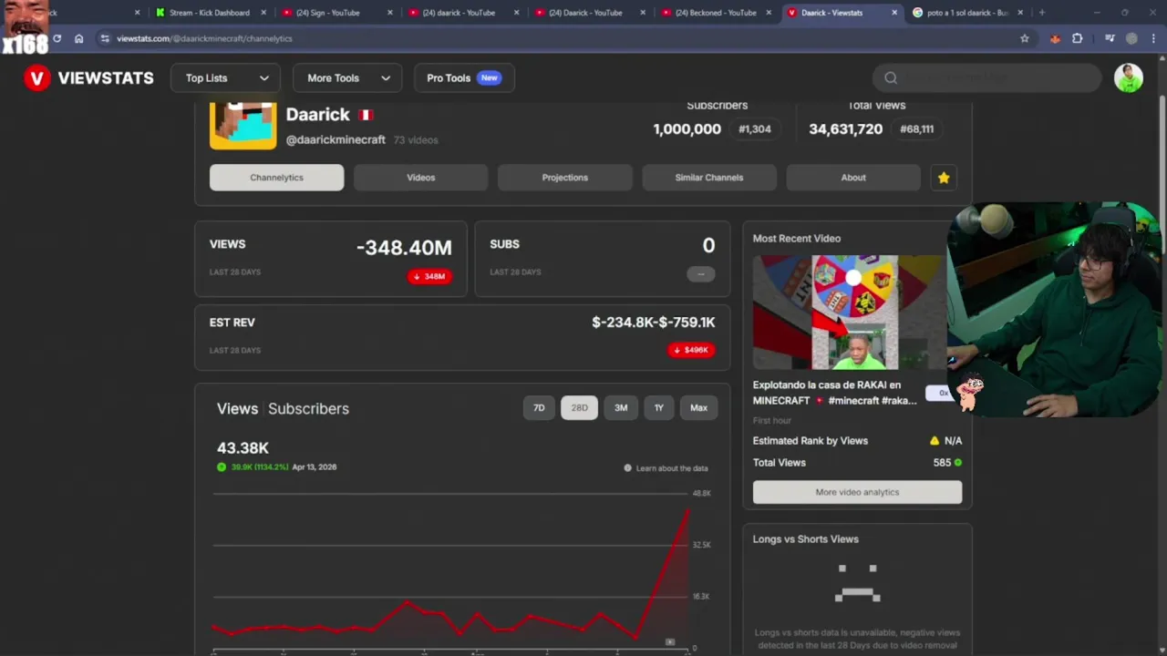The width and height of the screenshot is (1167, 656).
Task: Click the #1,304 subscriber rank
Action: pyautogui.click(x=754, y=129)
